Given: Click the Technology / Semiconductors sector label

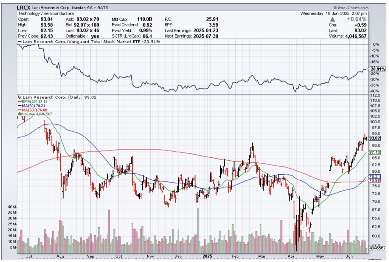Looking at the screenshot, I should 42,14.
